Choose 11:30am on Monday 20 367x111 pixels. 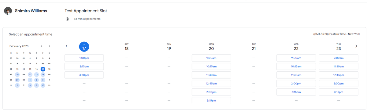[211, 75]
